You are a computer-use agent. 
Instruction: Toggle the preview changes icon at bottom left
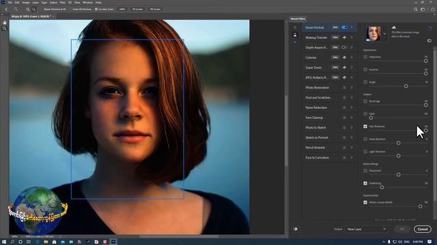coord(296,229)
